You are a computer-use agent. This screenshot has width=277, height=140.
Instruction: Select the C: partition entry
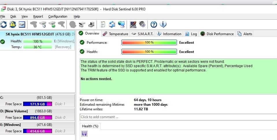(37, 101)
